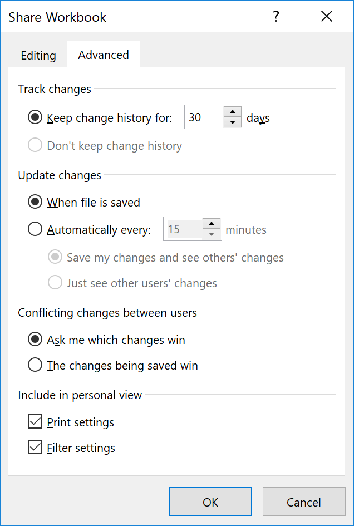Choose The changes being saved win
This screenshot has width=354, height=526.
click(x=35, y=365)
